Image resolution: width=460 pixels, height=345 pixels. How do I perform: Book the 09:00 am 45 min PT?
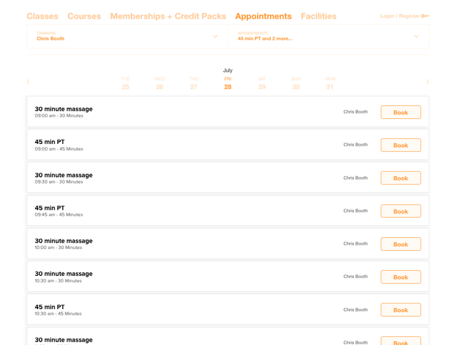[400, 145]
